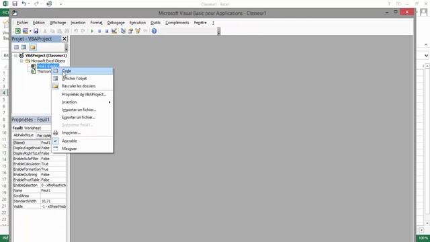
Task: Click View Object icon in Project panel
Action: [24, 47]
